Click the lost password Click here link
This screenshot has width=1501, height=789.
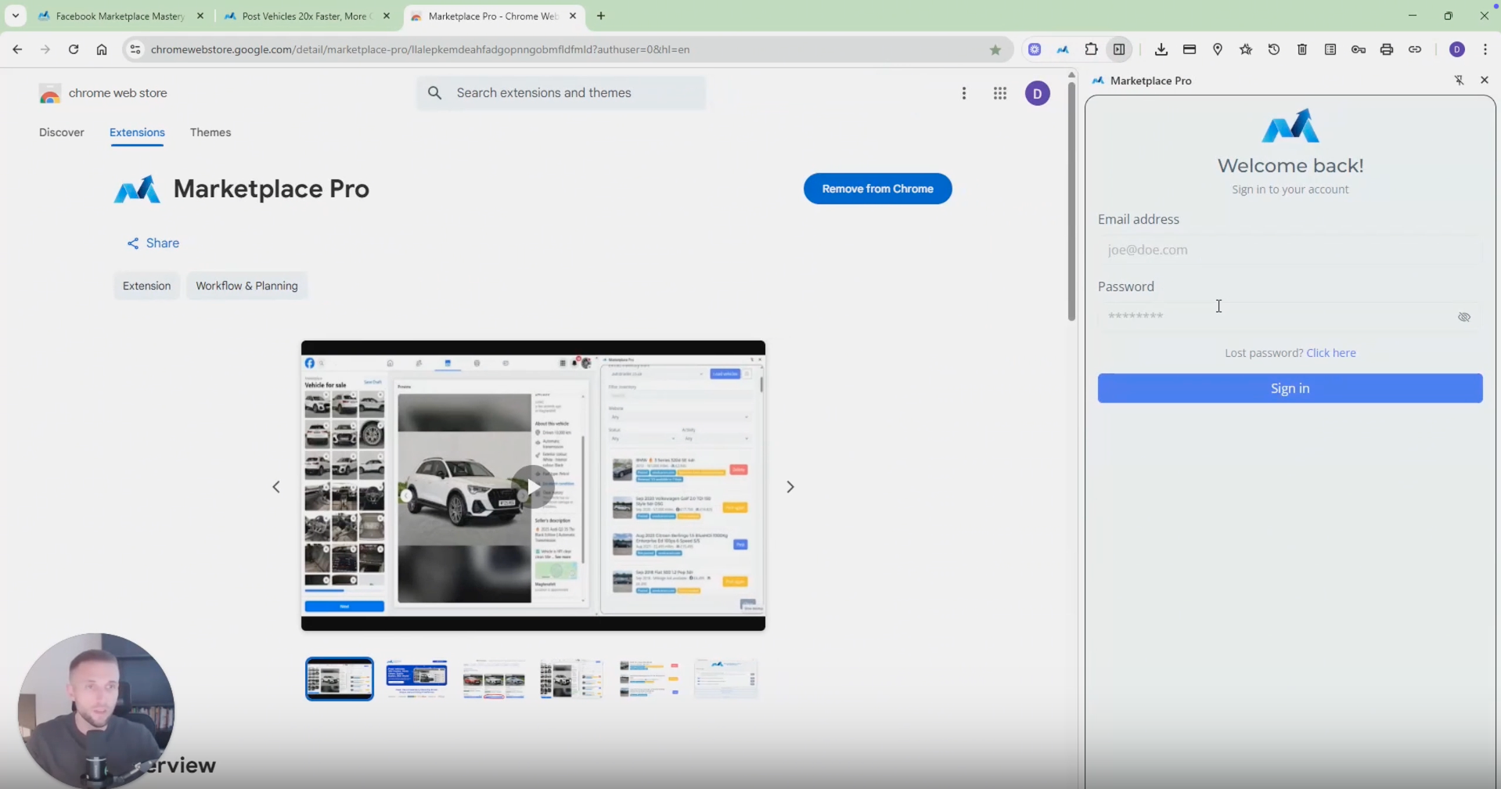[x=1331, y=353]
